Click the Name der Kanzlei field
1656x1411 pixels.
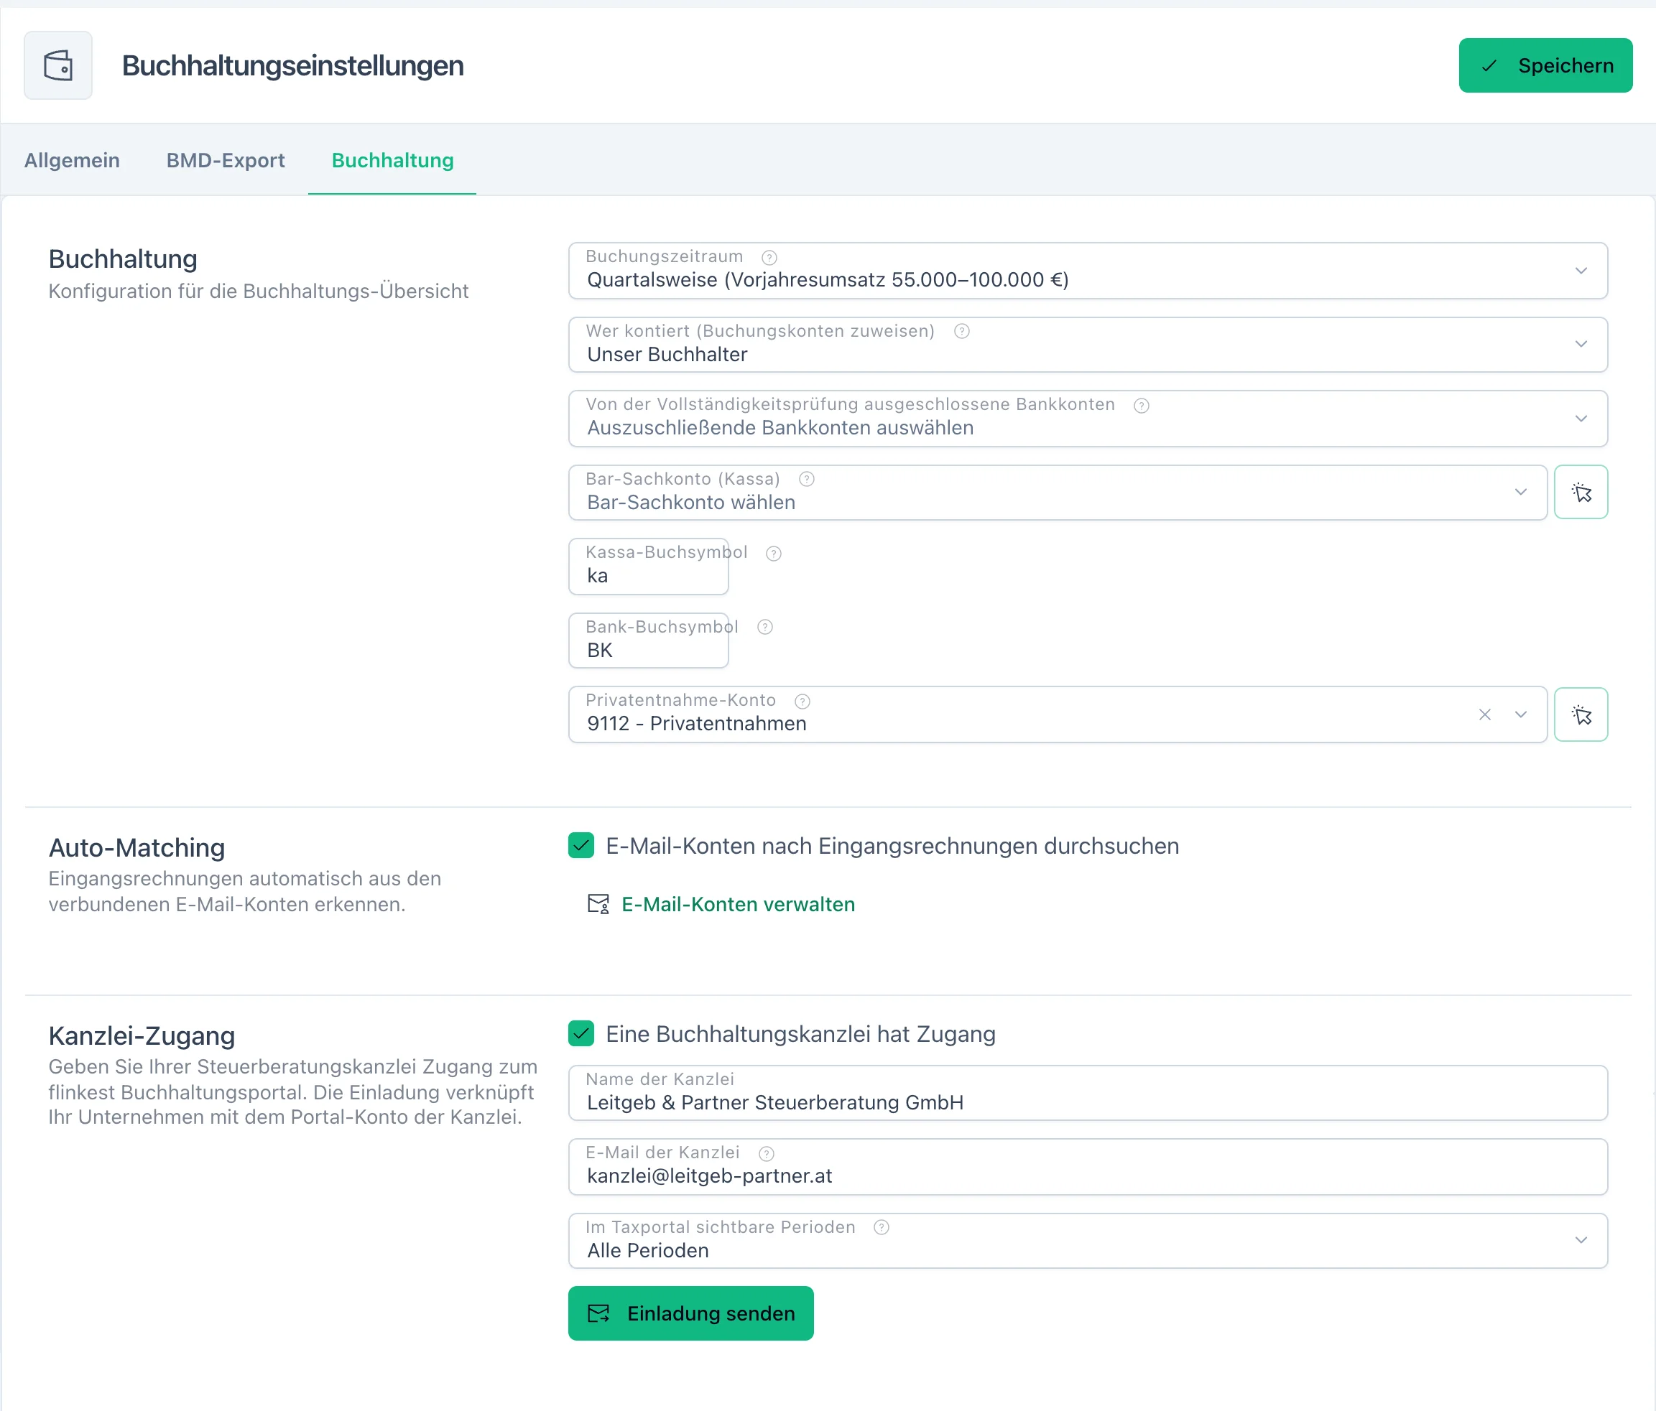1087,1093
